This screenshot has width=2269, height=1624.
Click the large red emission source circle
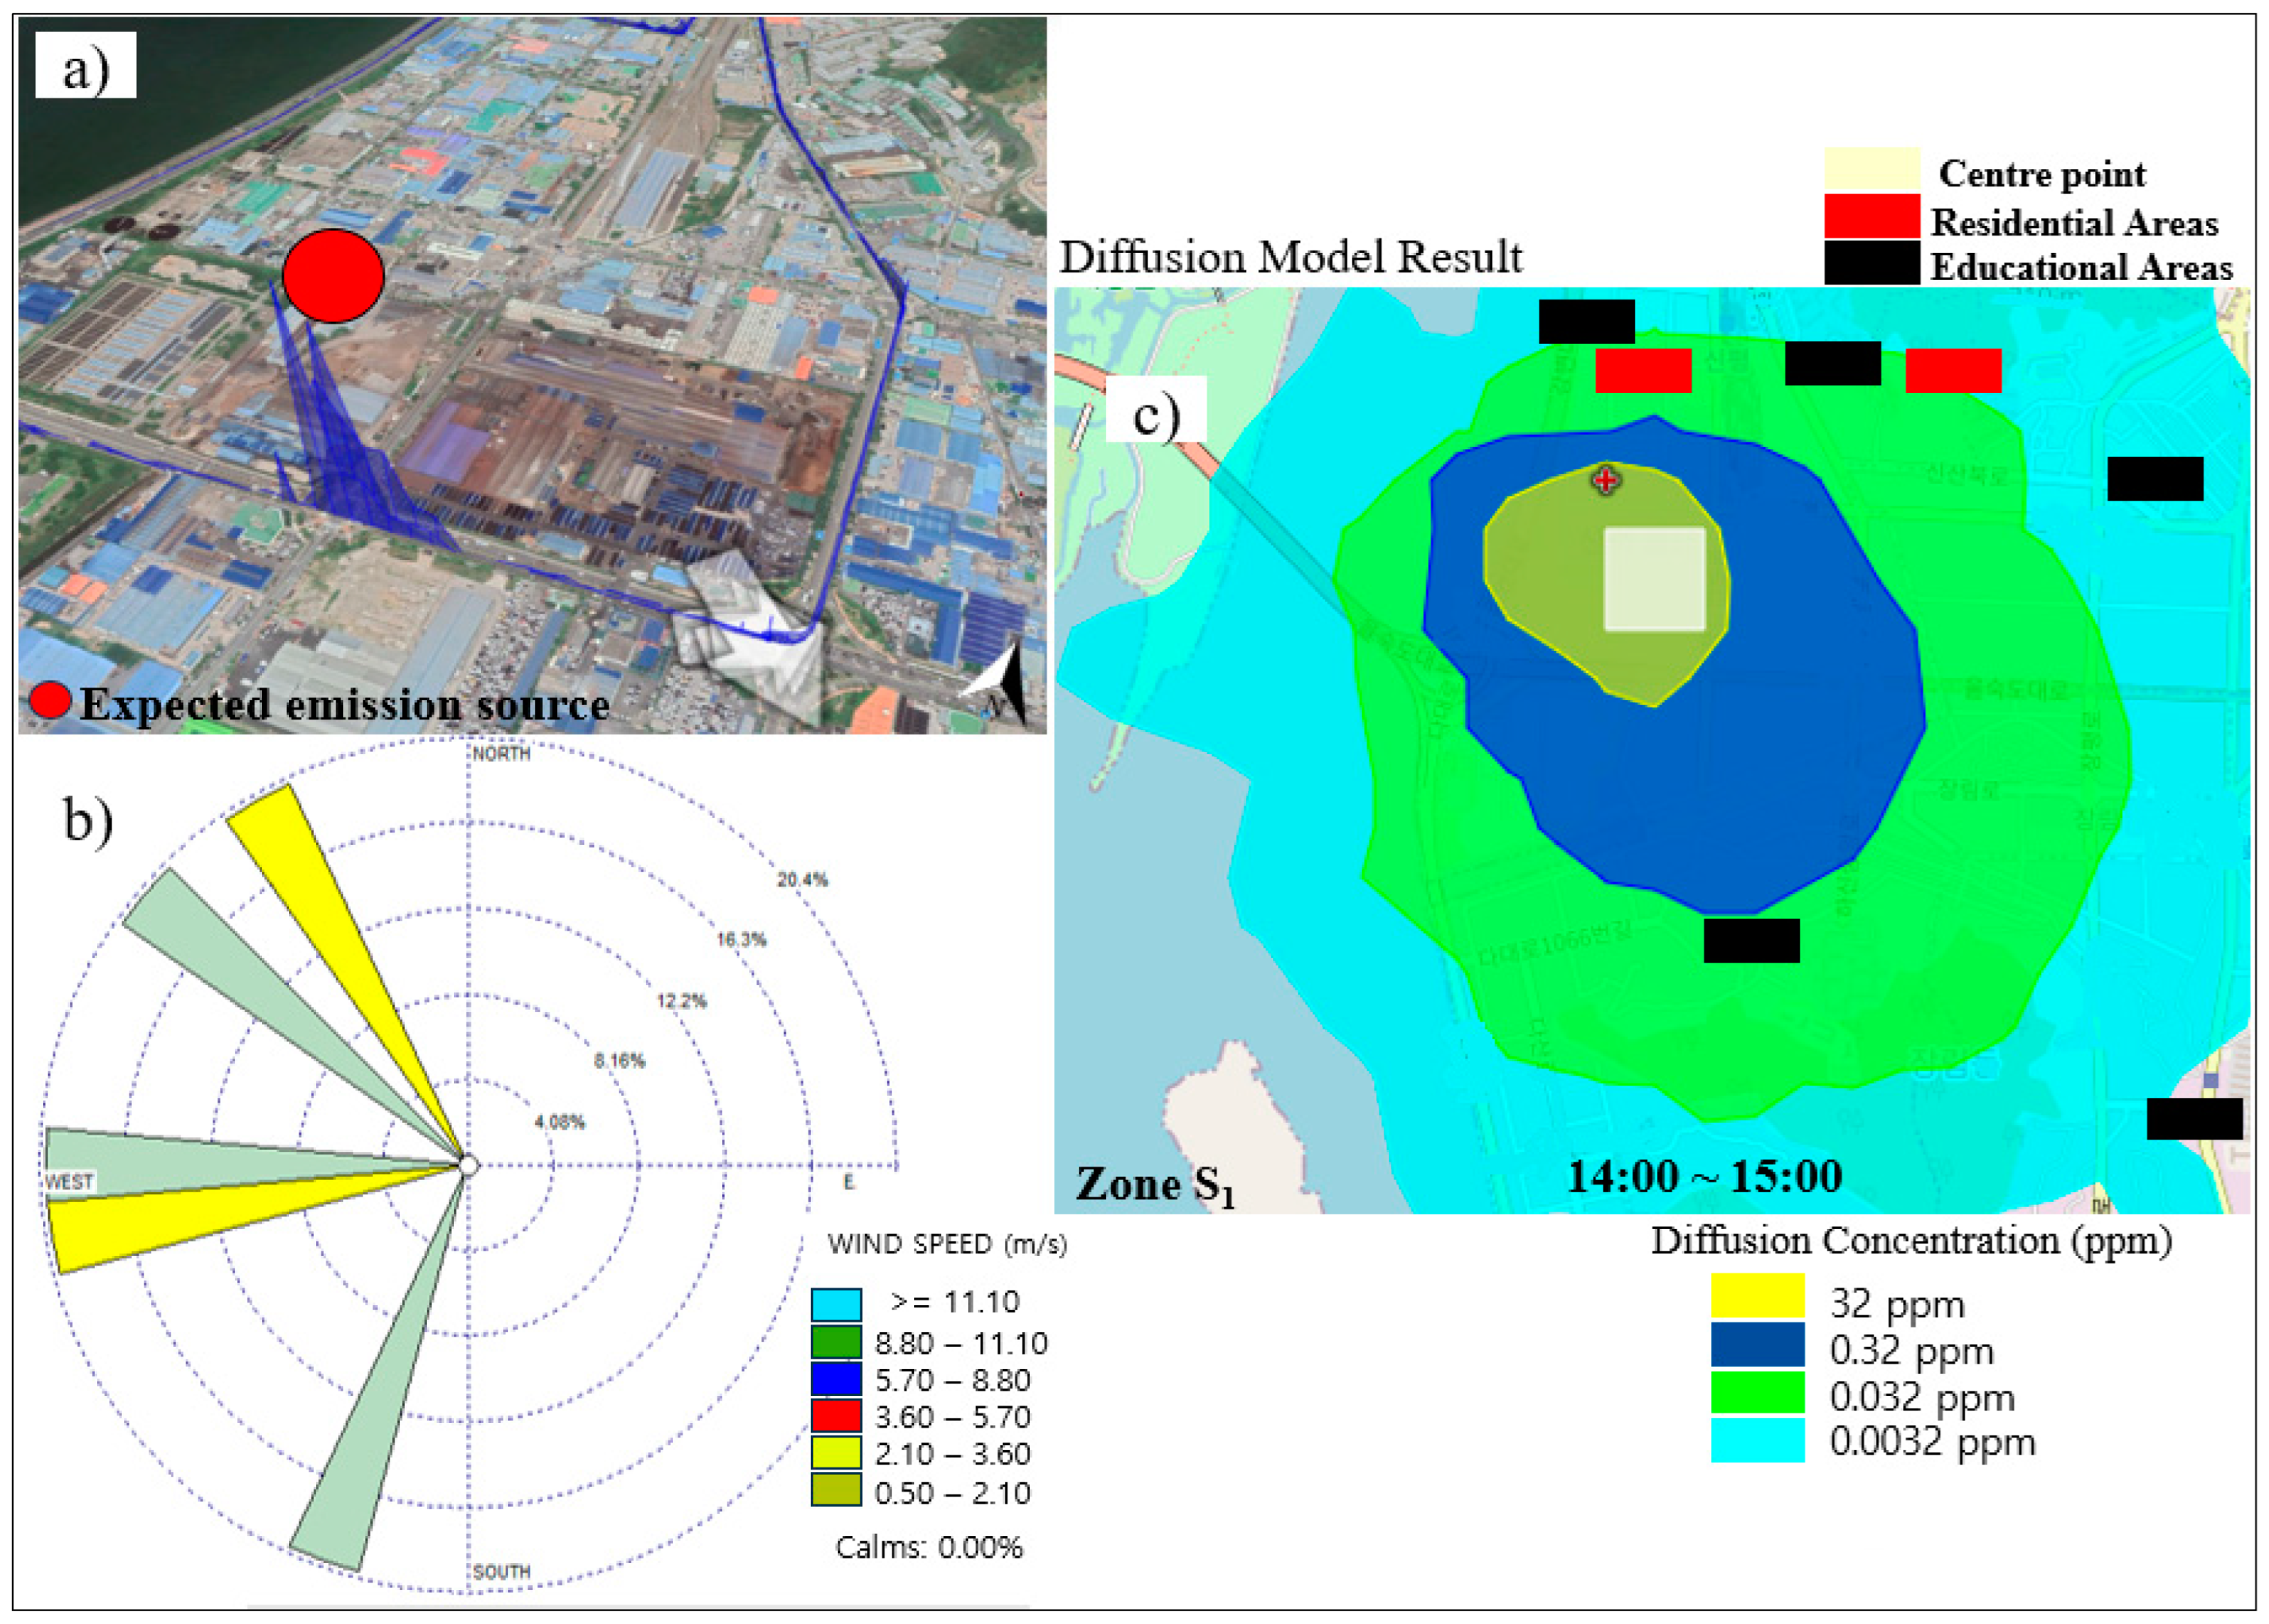(x=333, y=276)
